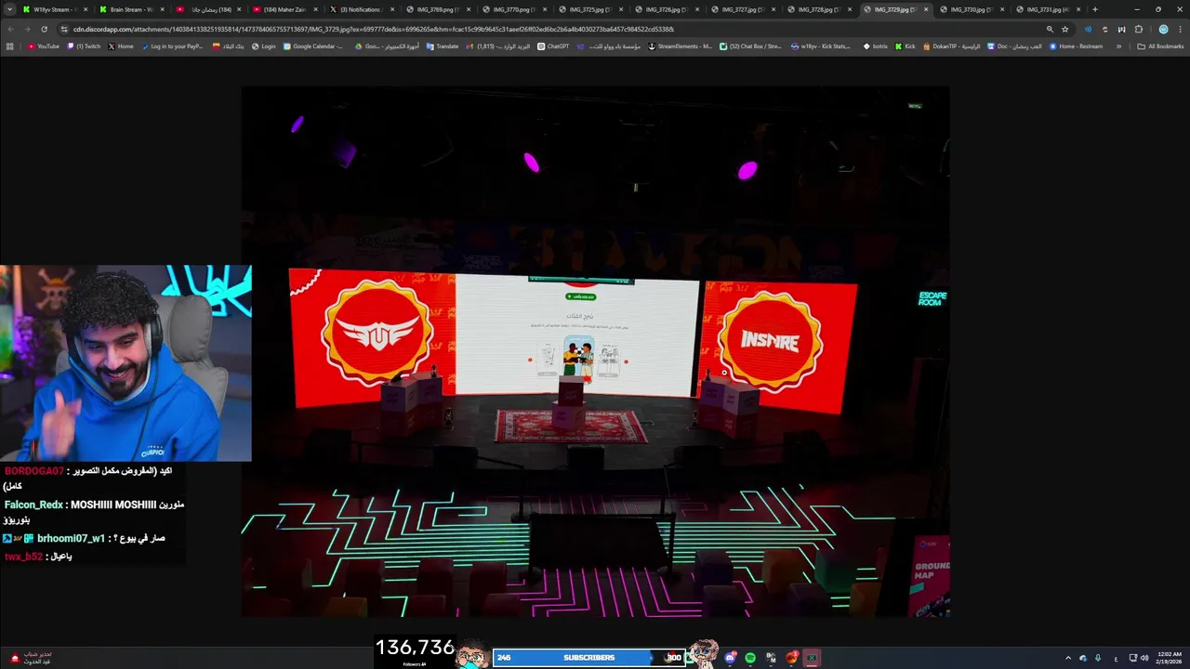Bookmark this page with the star
This screenshot has height=669, width=1190.
tap(1065, 29)
